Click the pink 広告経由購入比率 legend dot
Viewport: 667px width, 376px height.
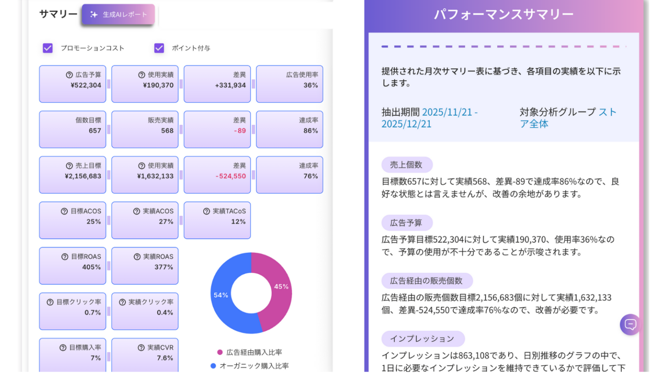click(x=219, y=352)
